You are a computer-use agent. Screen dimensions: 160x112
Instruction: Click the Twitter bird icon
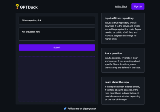(x=65, y=108)
